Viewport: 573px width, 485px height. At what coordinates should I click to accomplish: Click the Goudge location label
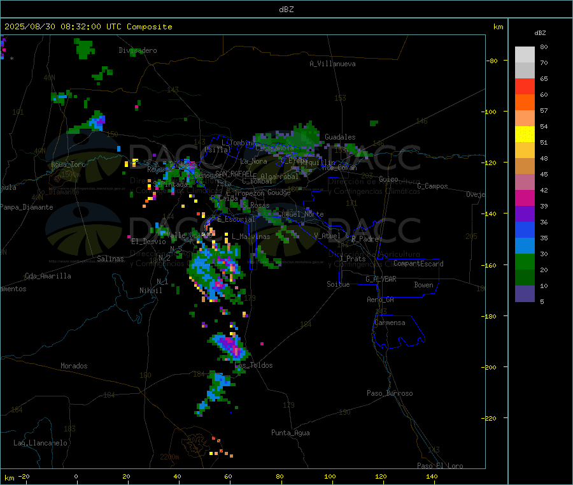279,192
